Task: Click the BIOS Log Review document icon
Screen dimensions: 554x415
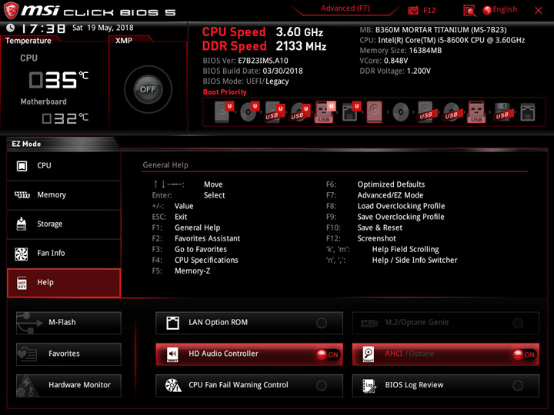Action: [369, 385]
